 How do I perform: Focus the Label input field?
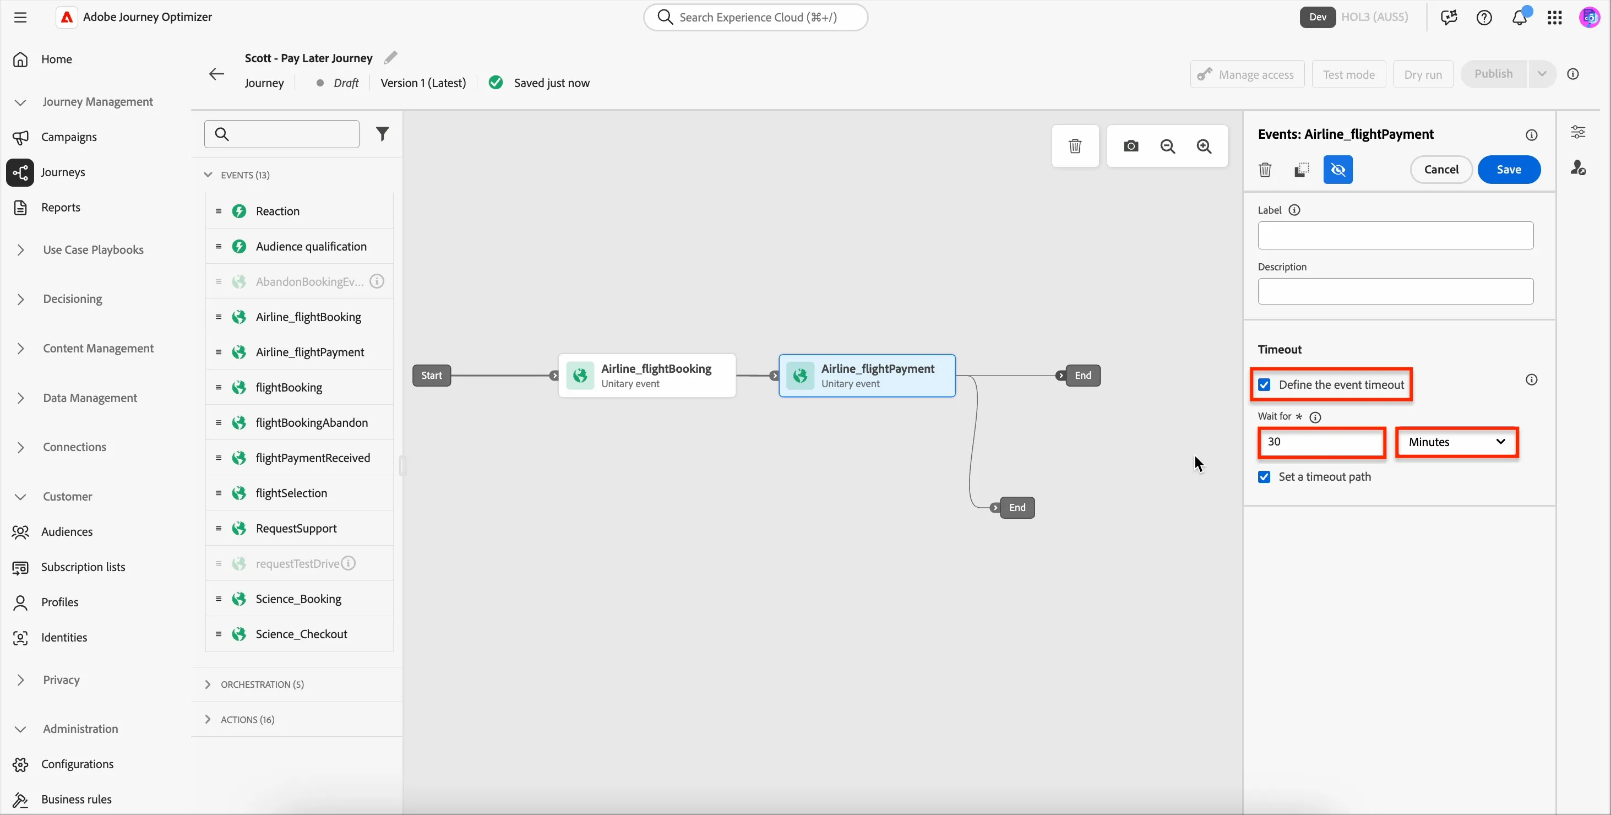1395,236
